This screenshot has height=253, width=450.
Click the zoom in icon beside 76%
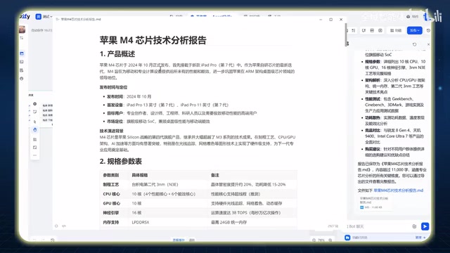330,240
